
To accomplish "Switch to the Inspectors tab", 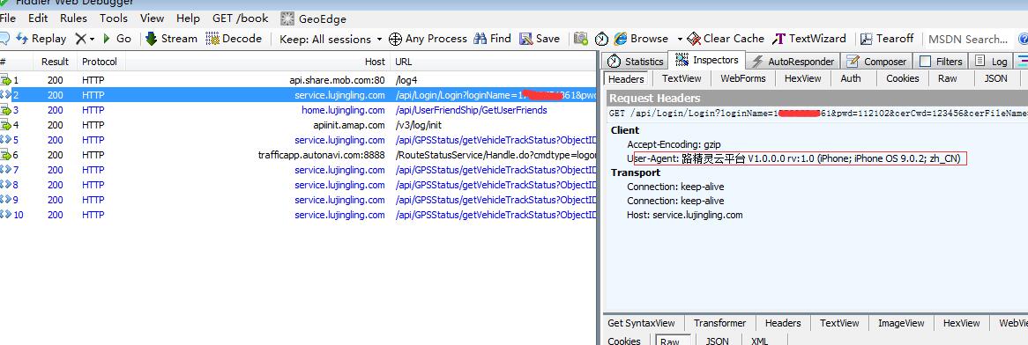I will point(707,60).
